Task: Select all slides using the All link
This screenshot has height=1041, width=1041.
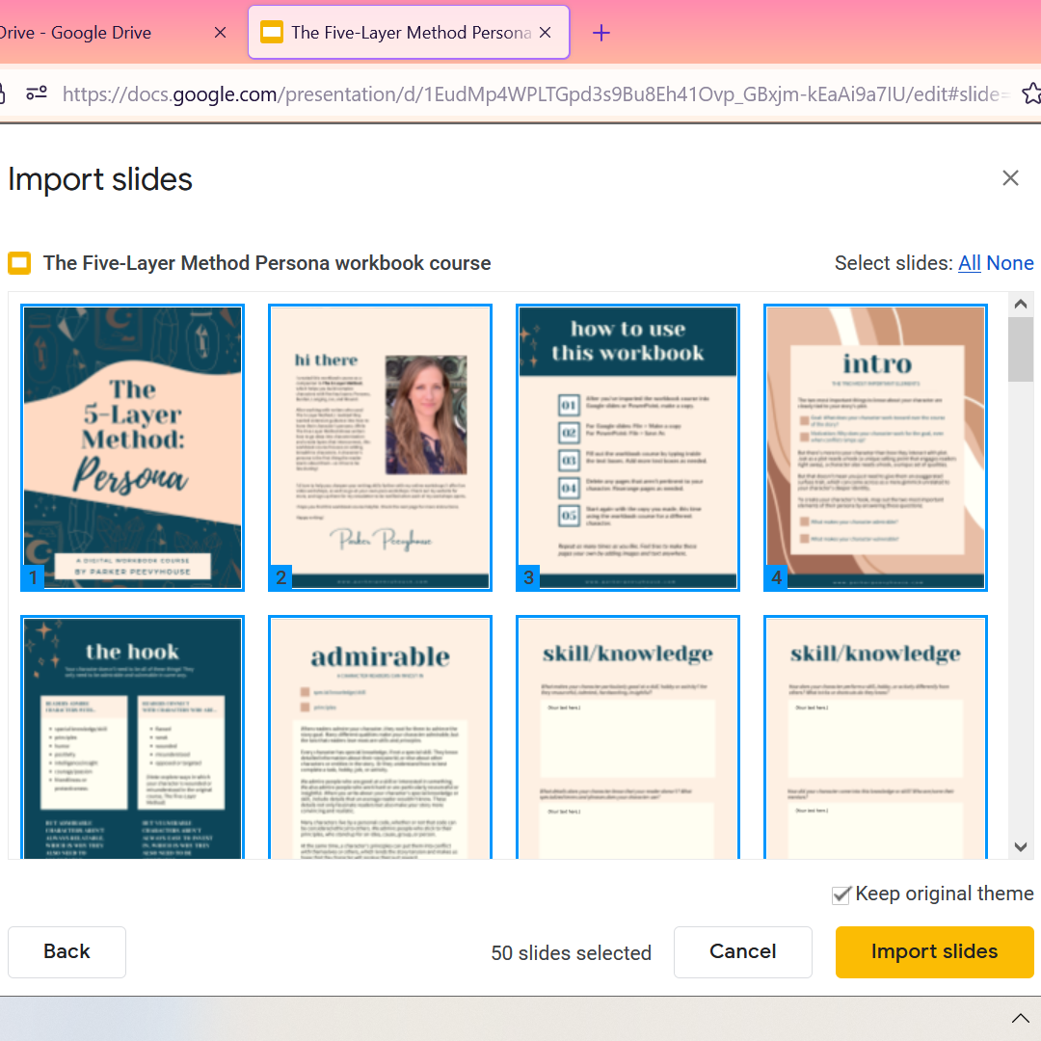Action: [969, 262]
